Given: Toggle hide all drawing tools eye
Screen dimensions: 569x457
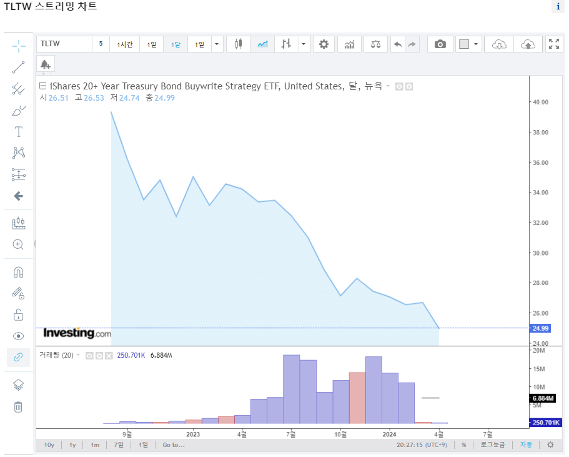Looking at the screenshot, I should coord(19,336).
